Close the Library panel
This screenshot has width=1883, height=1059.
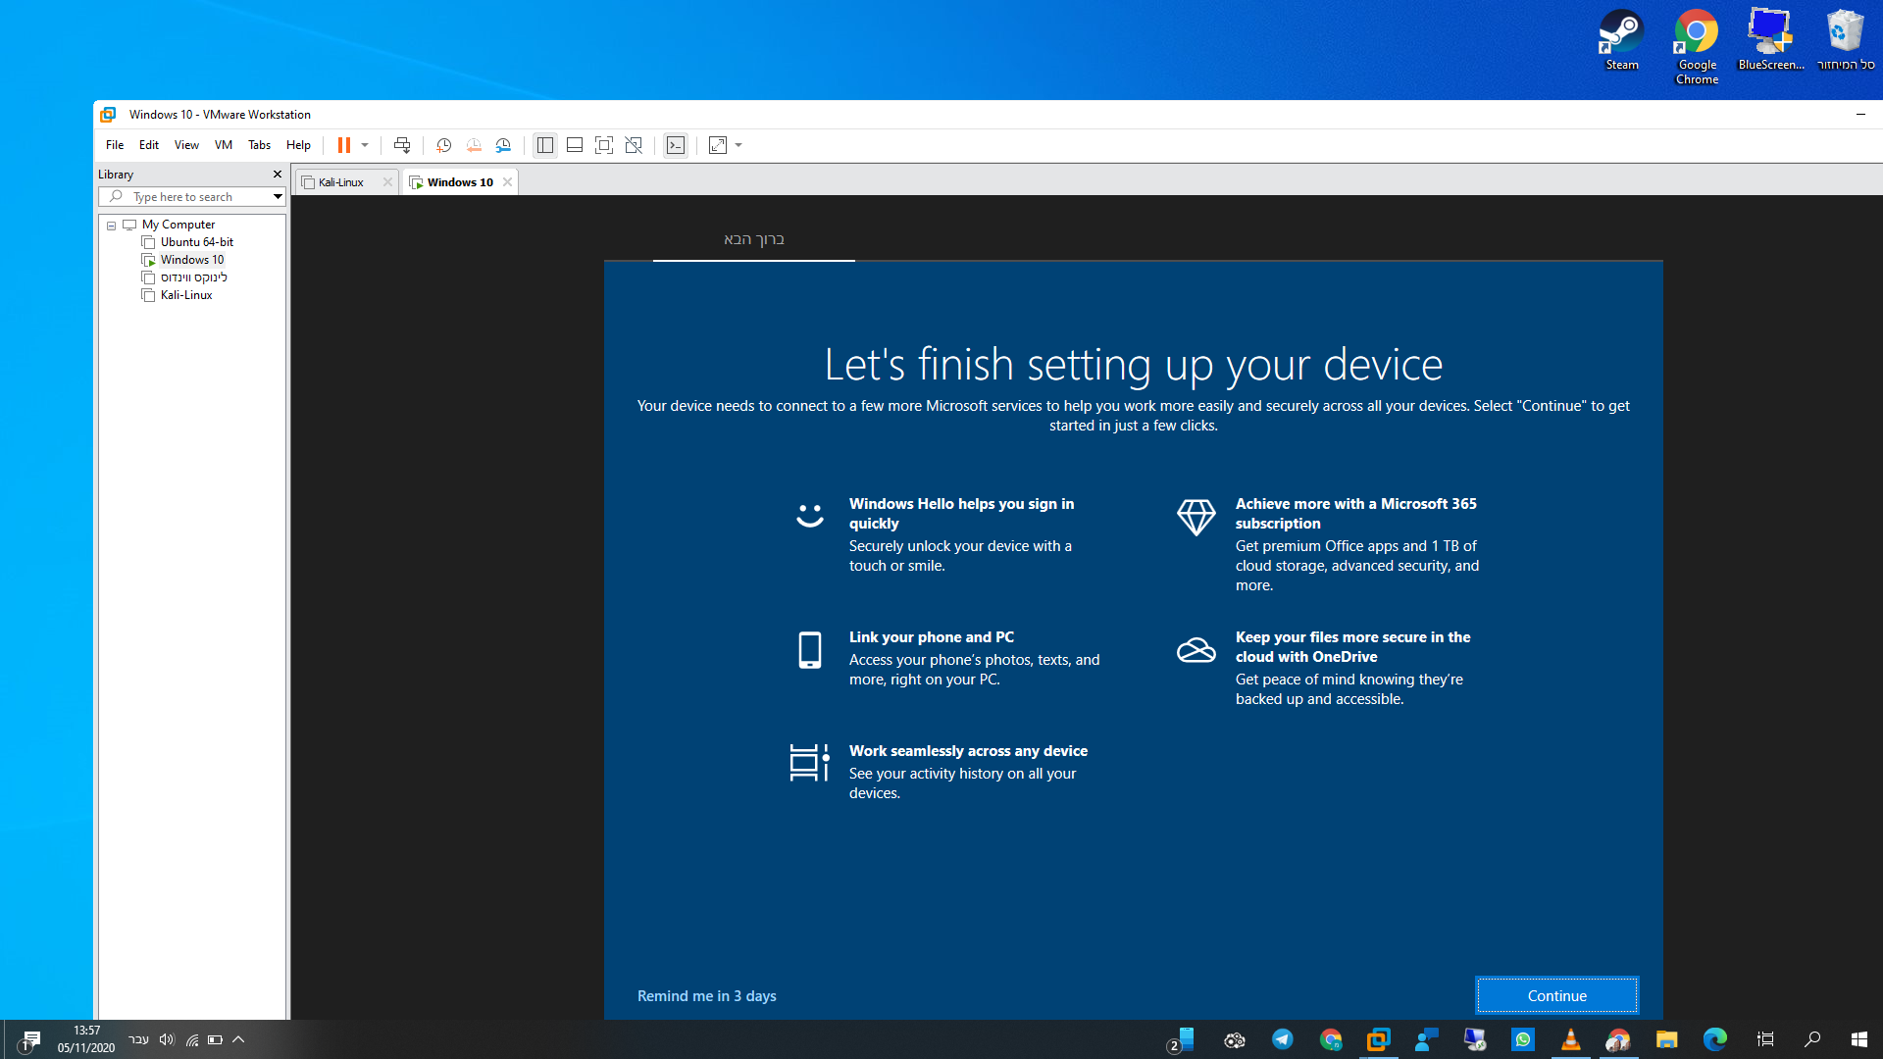tap(278, 175)
